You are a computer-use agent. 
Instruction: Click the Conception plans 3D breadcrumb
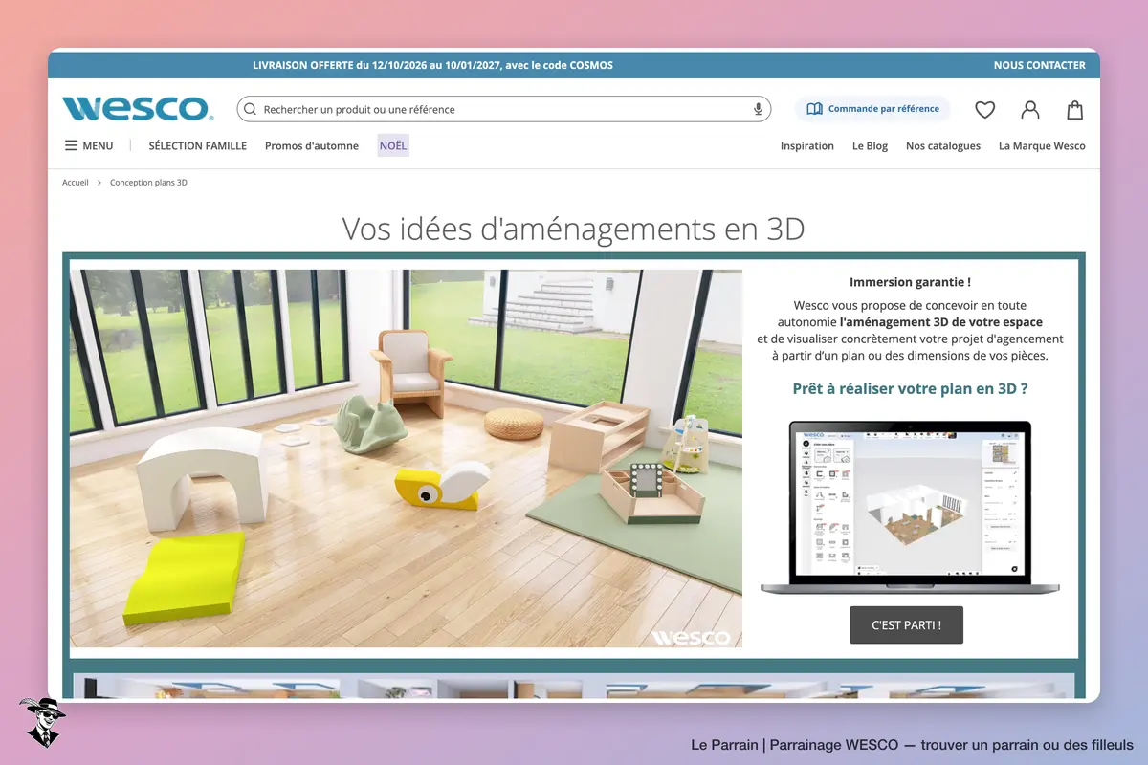[148, 182]
